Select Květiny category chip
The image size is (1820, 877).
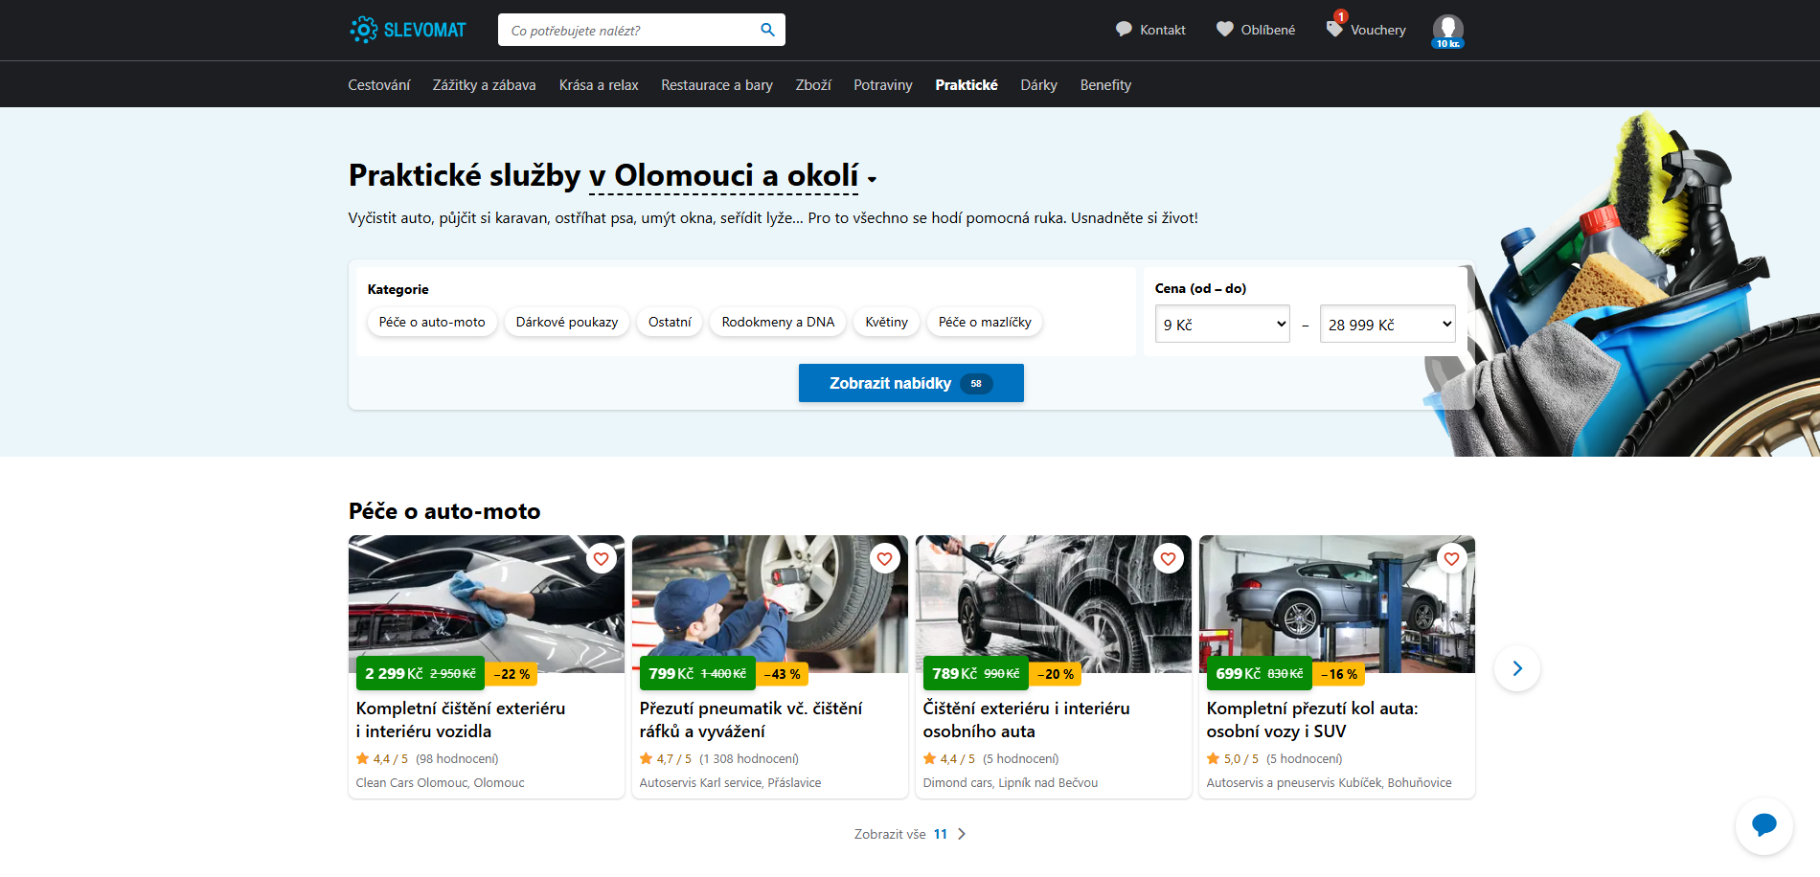[886, 323]
